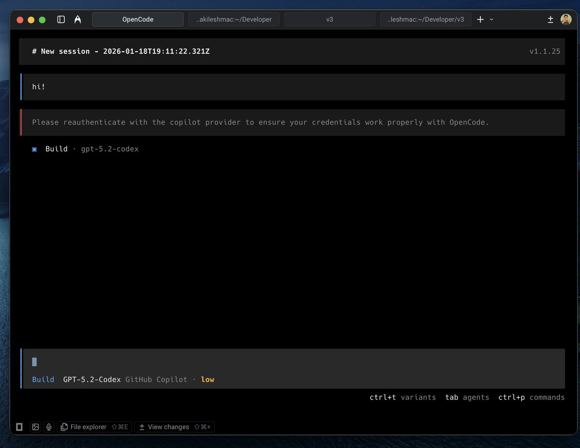Close the window with red button
Viewport: 580px width, 448px height.
(x=20, y=20)
